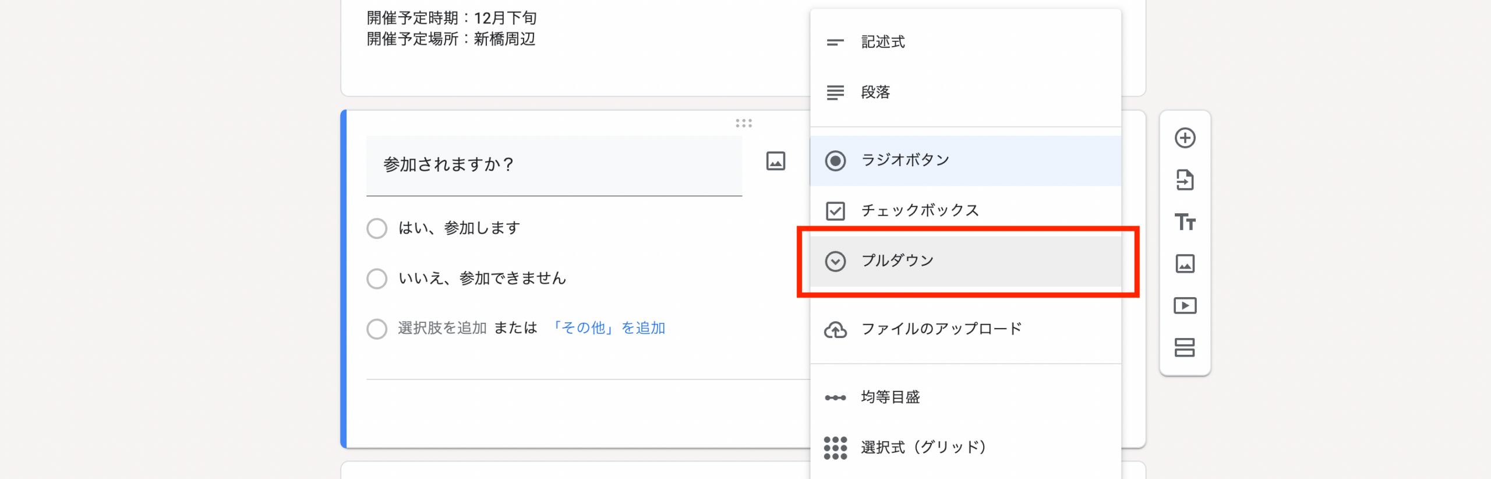Click the drag handle above the question
This screenshot has width=1491, height=479.
click(743, 123)
